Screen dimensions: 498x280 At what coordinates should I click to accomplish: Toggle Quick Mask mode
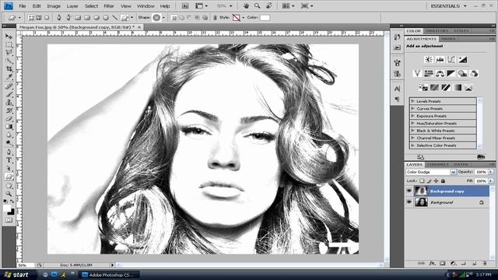pos(9,219)
